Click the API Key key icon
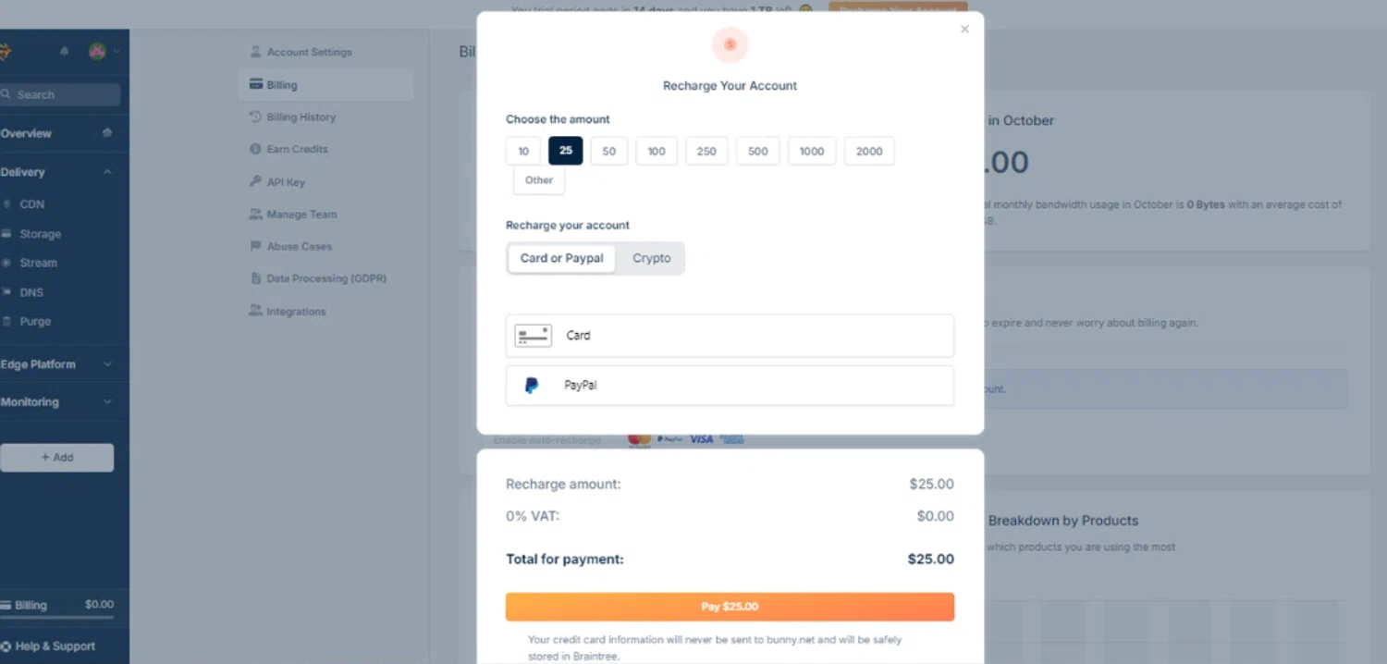The image size is (1387, 664). (256, 181)
